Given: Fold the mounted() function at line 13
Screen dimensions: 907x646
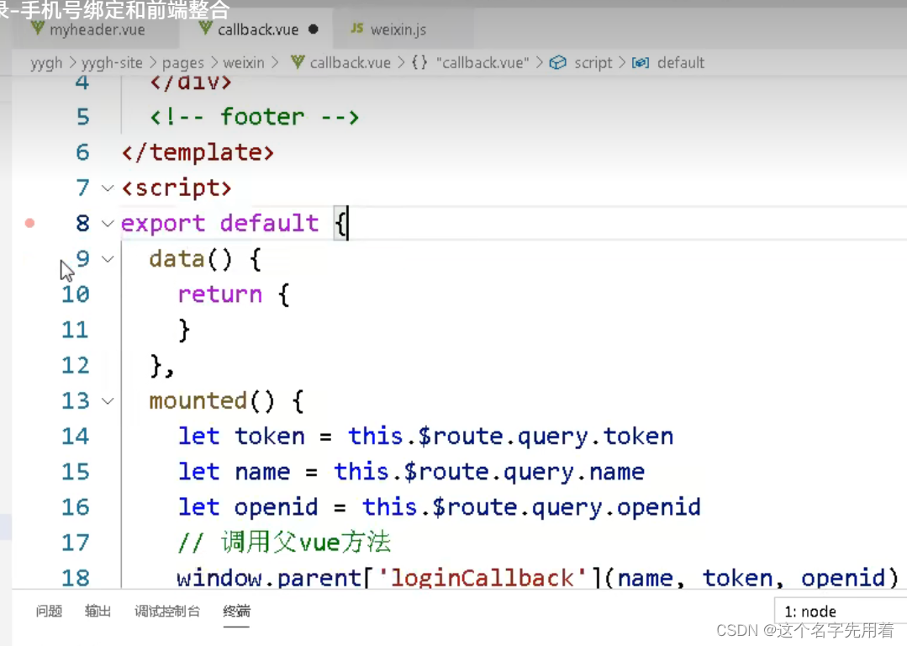Looking at the screenshot, I should point(108,400).
